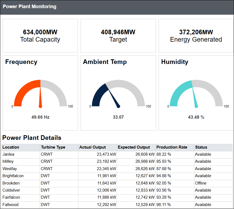This screenshot has width=234, height=209.
Task: Select the Fairfalcon location cell
Action: point(21,197)
